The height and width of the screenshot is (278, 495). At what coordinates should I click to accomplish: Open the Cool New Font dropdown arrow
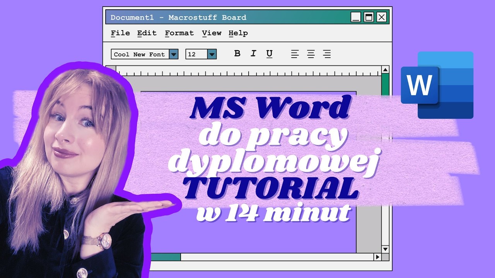click(x=174, y=54)
